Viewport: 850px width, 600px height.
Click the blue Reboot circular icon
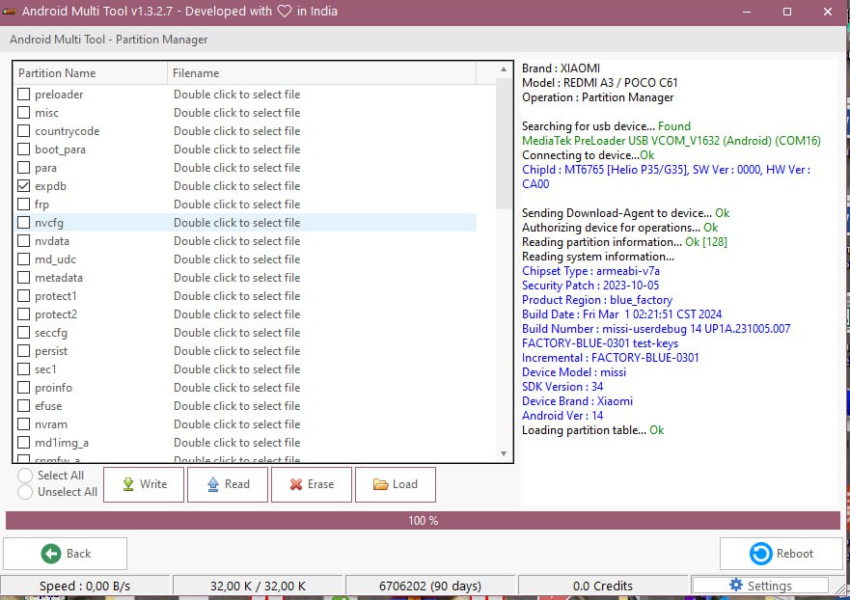pyautogui.click(x=760, y=554)
